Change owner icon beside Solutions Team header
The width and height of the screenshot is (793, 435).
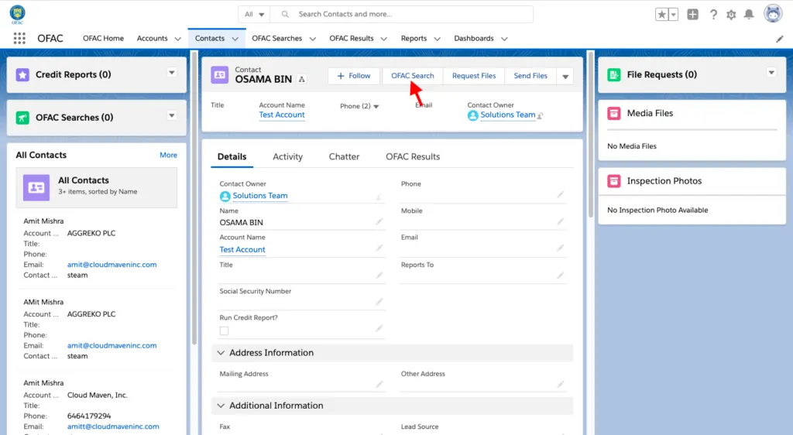[540, 115]
